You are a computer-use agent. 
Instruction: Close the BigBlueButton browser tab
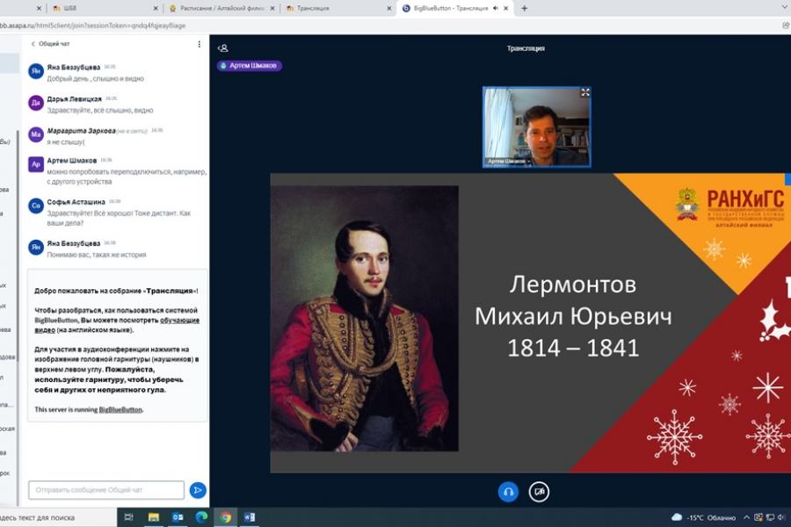click(506, 8)
